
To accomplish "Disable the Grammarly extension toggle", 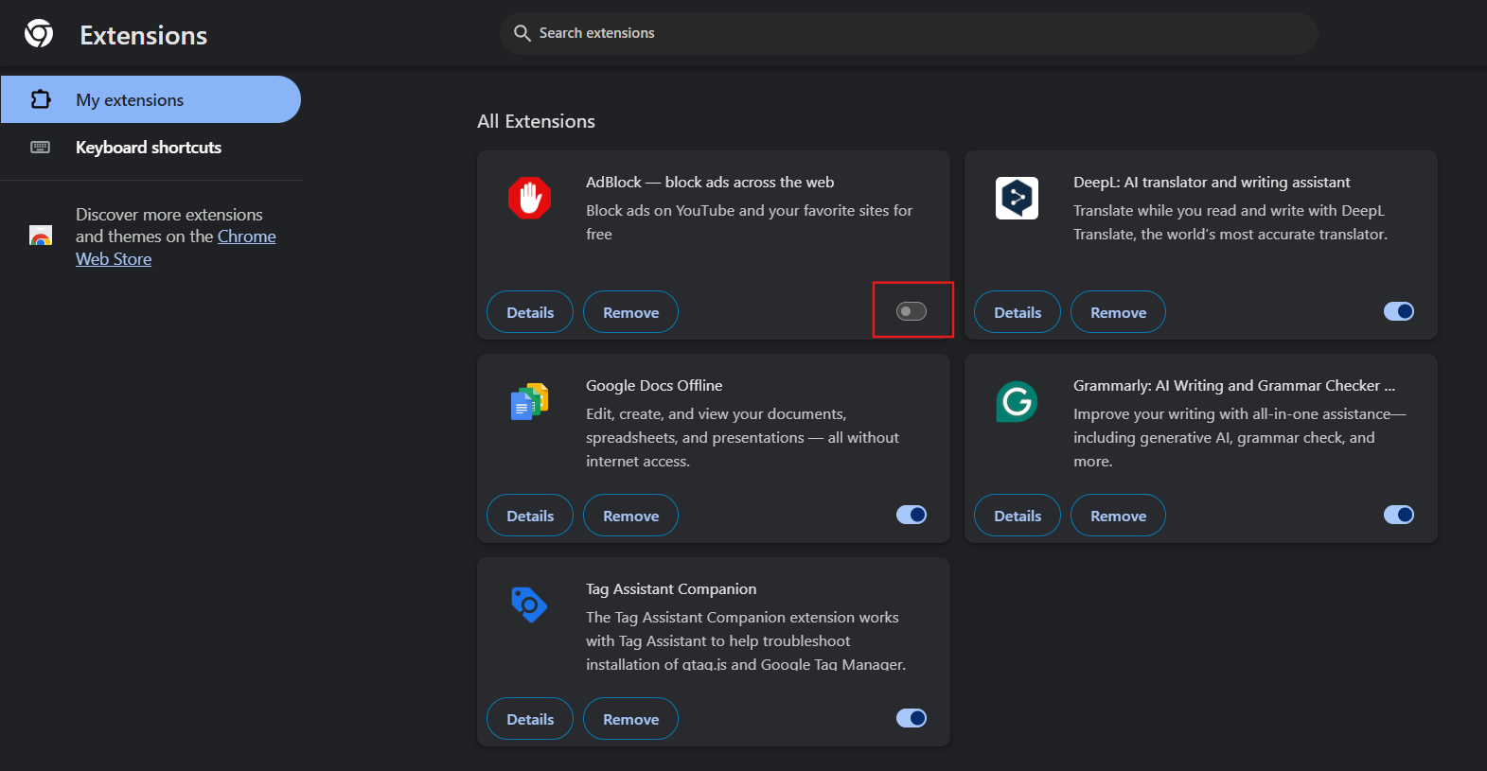I will (x=1398, y=515).
